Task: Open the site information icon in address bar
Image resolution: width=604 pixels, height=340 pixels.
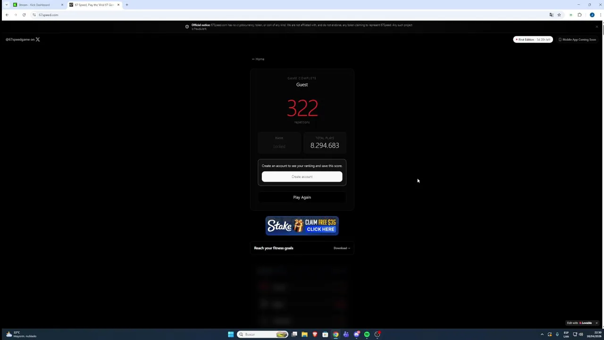Action: (34, 15)
